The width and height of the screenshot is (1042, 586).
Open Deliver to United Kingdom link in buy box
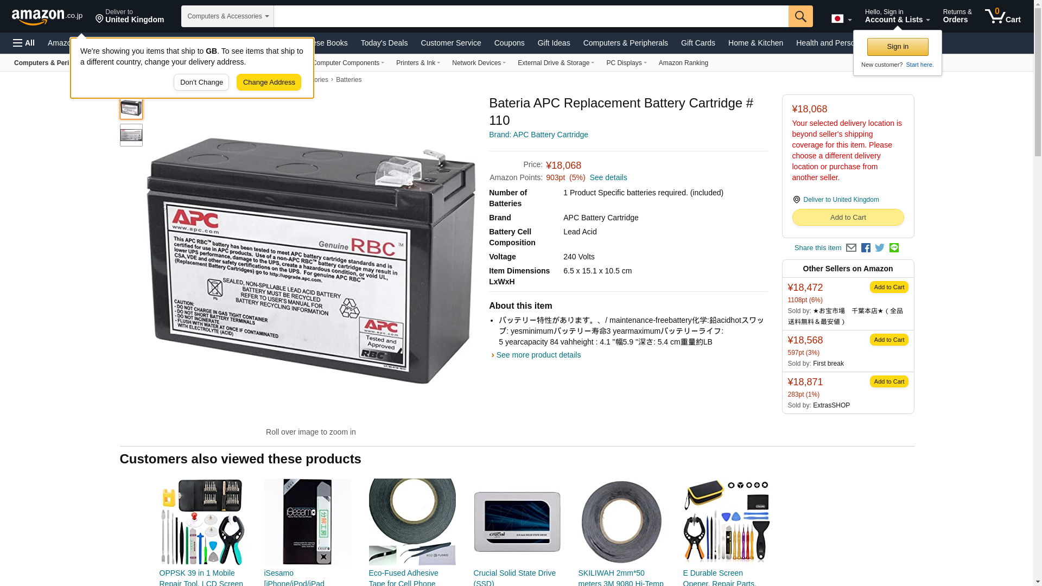tap(840, 200)
